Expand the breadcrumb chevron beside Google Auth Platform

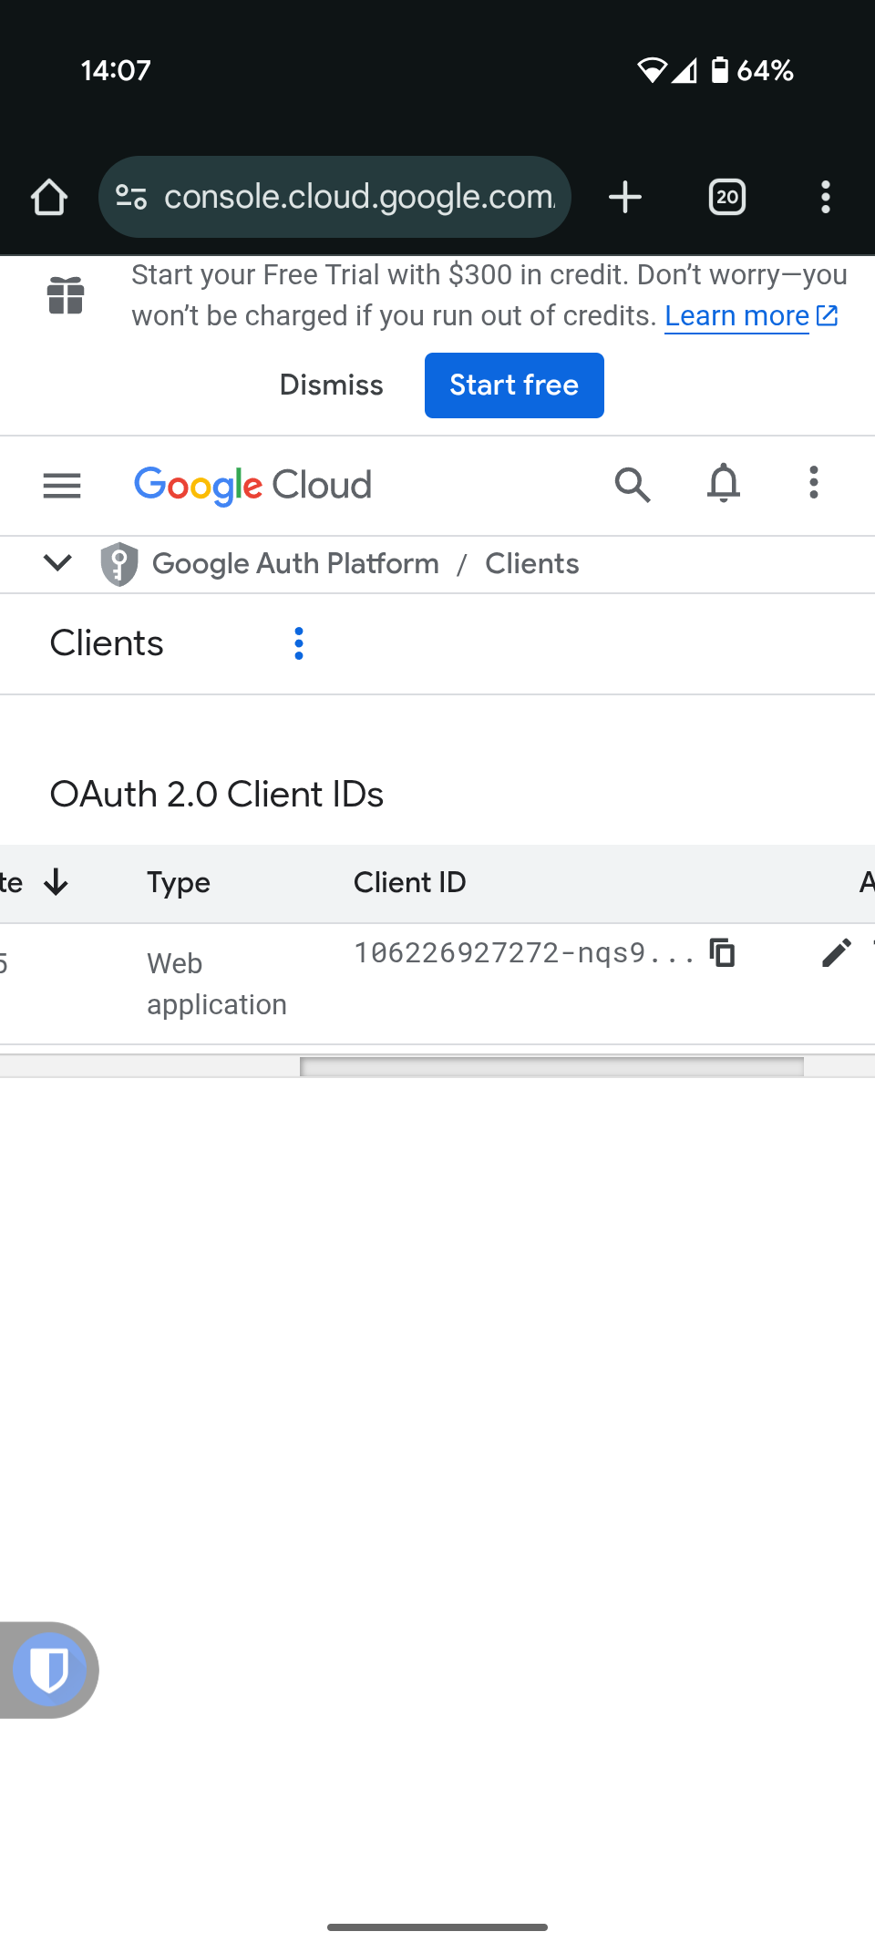(x=57, y=562)
